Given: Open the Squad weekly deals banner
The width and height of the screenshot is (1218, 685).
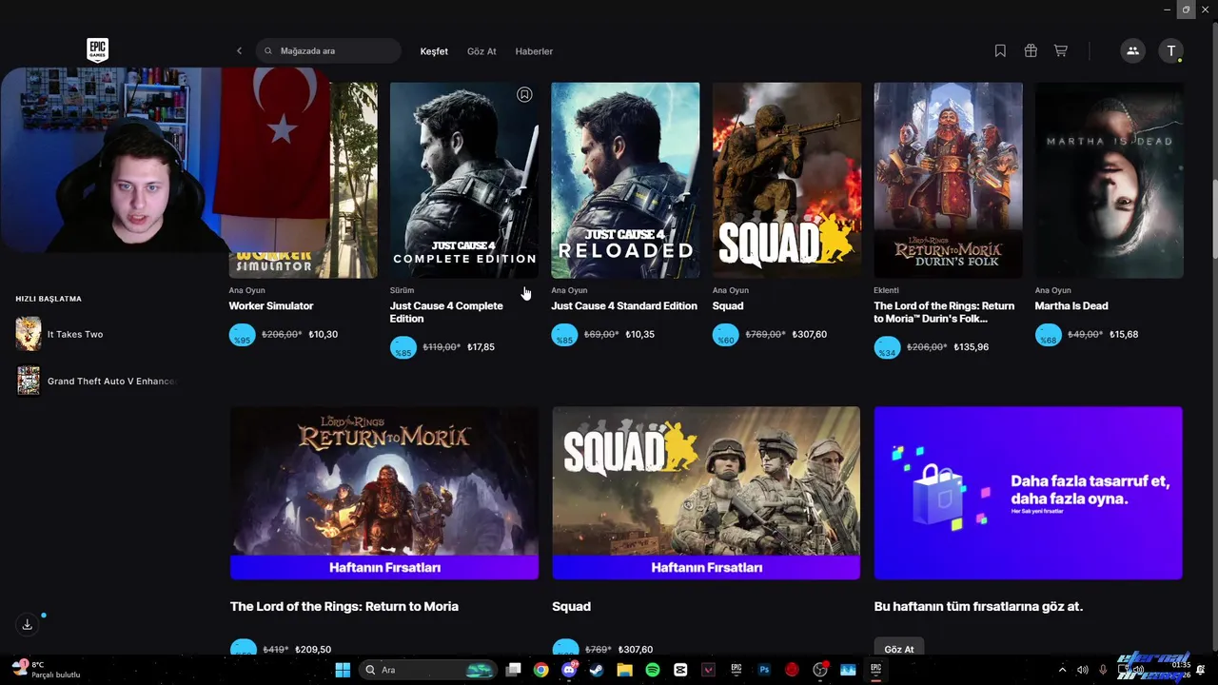Looking at the screenshot, I should [706, 493].
